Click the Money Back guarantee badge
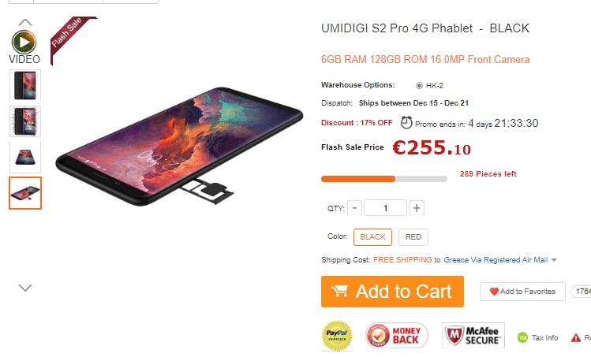591x357 pixels. tap(397, 335)
